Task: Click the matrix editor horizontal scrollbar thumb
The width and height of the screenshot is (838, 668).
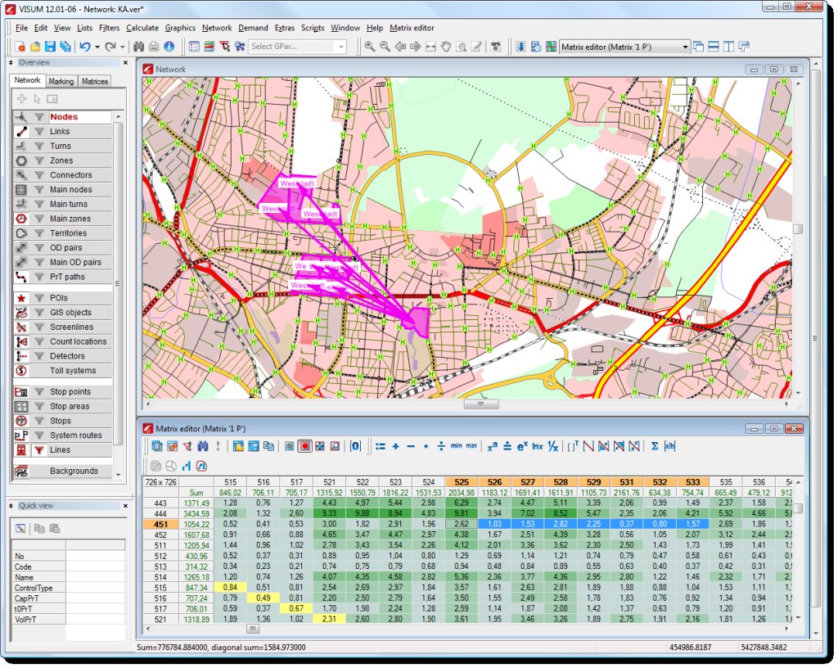Action: 254,629
